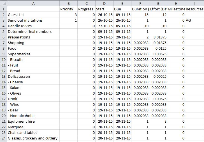The image size is (204, 142).
Task: Select column A header
Action: coord(33,3)
